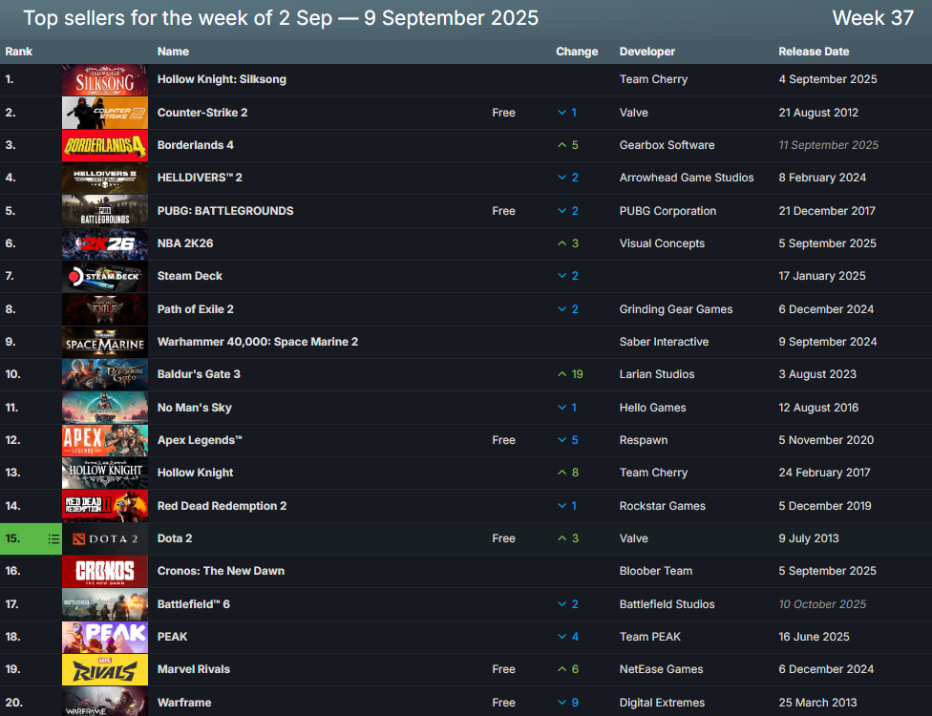This screenshot has width=932, height=716.
Task: Open the Baldur's Gate 3 title link
Action: tap(199, 374)
